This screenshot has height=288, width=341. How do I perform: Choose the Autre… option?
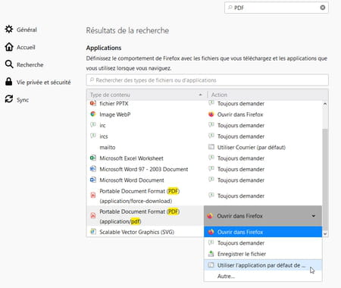(263, 276)
